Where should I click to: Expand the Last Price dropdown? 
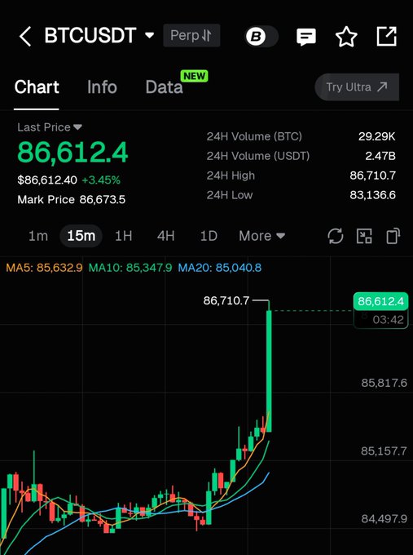tap(50, 127)
